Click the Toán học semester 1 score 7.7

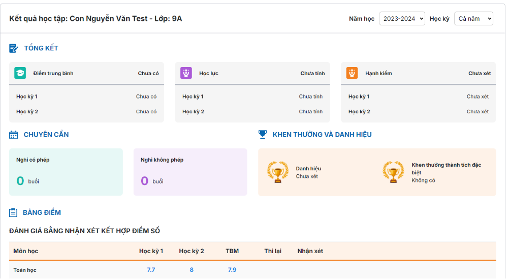(x=151, y=270)
